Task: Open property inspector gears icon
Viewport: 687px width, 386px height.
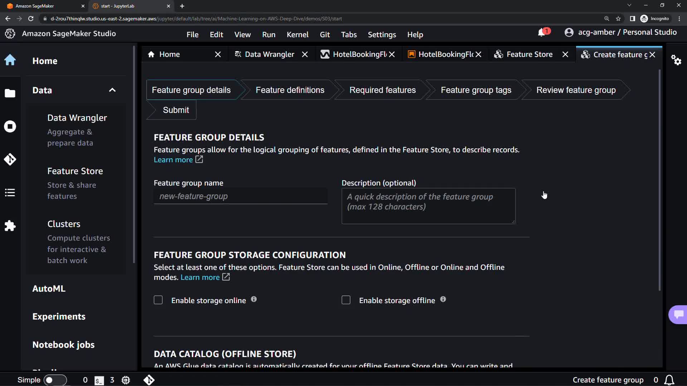Action: click(676, 60)
